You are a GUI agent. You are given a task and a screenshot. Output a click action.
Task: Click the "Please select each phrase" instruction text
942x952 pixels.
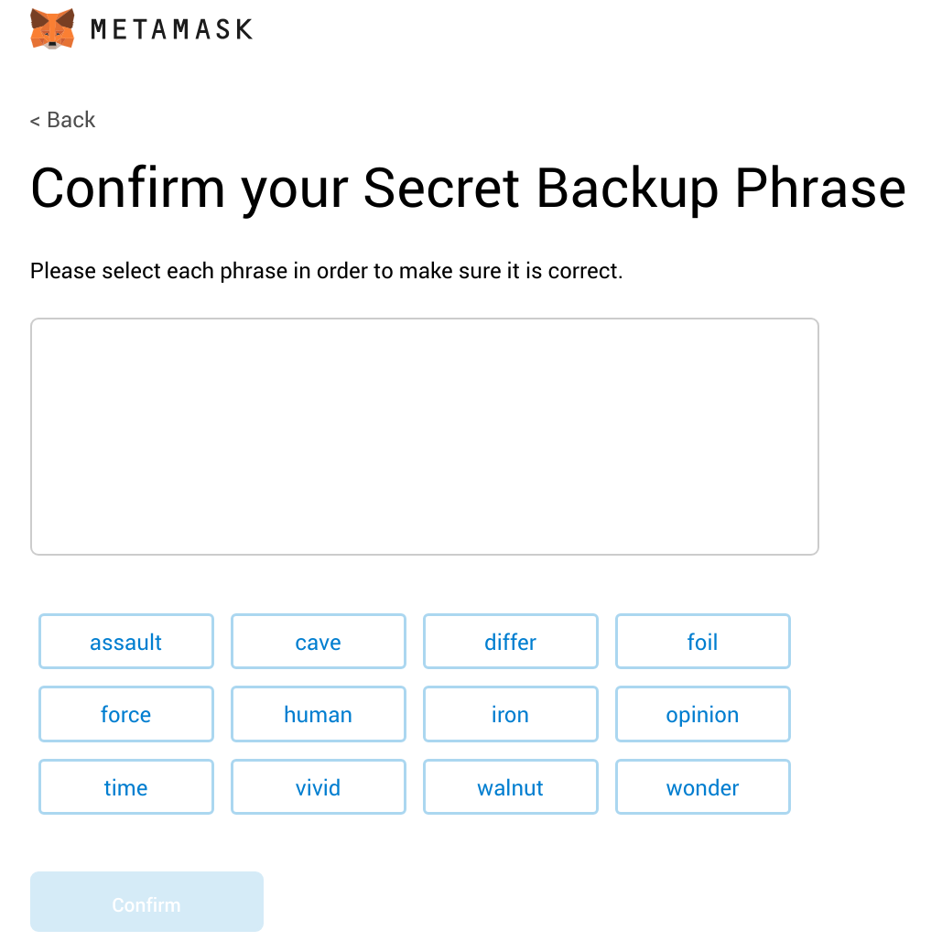point(326,271)
